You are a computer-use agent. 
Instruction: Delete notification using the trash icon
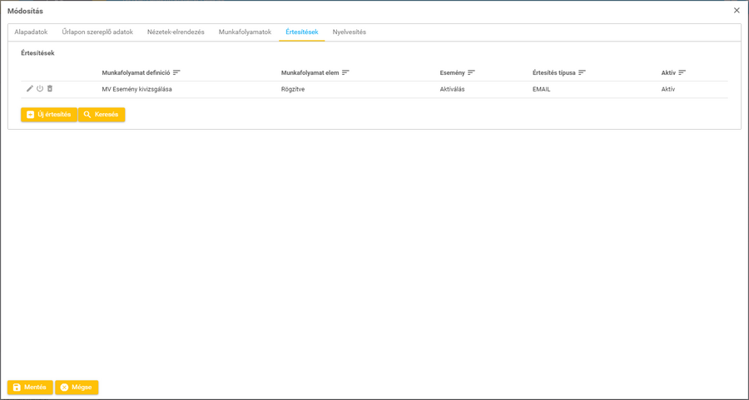pos(50,89)
